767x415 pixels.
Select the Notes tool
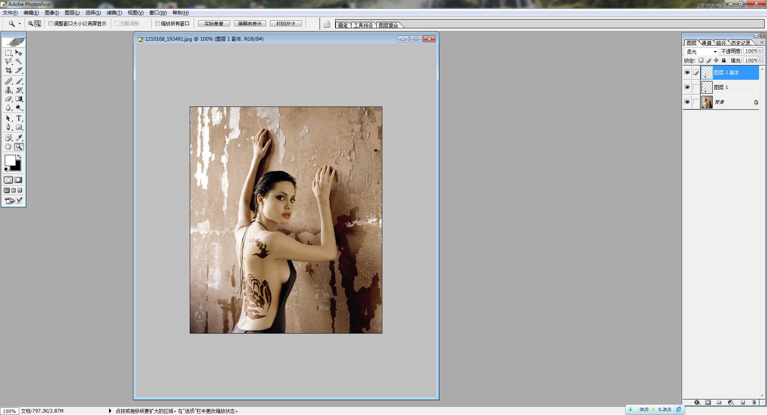[8, 138]
